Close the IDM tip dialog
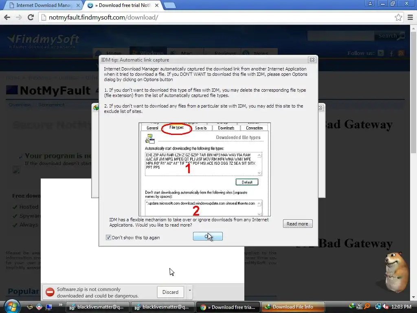The image size is (417, 313). (x=312, y=60)
